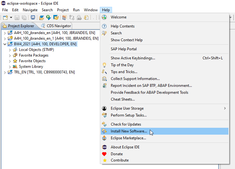Click the padlock with key toolbar icon

(x=79, y=18)
